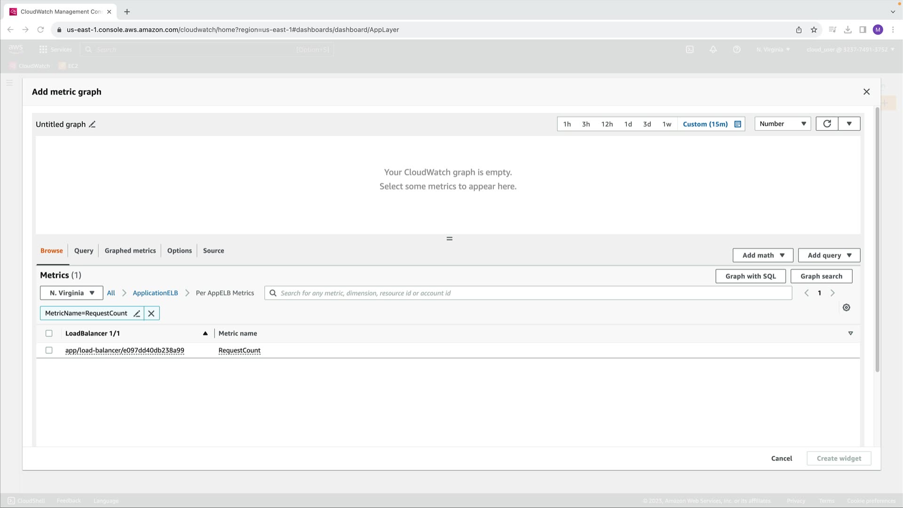Remove the MetricName=RequestCount filter
This screenshot has height=508, width=903.
(x=151, y=314)
